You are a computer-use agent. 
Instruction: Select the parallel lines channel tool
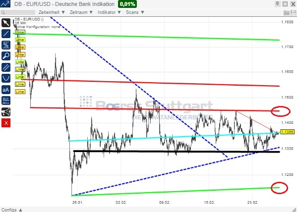pos(6,67)
